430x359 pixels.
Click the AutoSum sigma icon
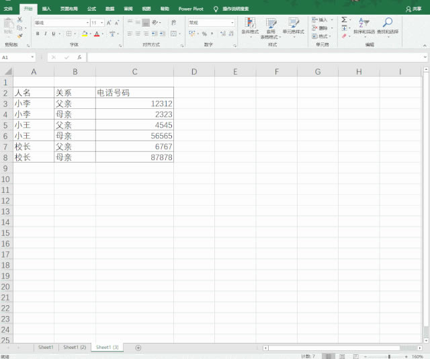pyautogui.click(x=345, y=20)
